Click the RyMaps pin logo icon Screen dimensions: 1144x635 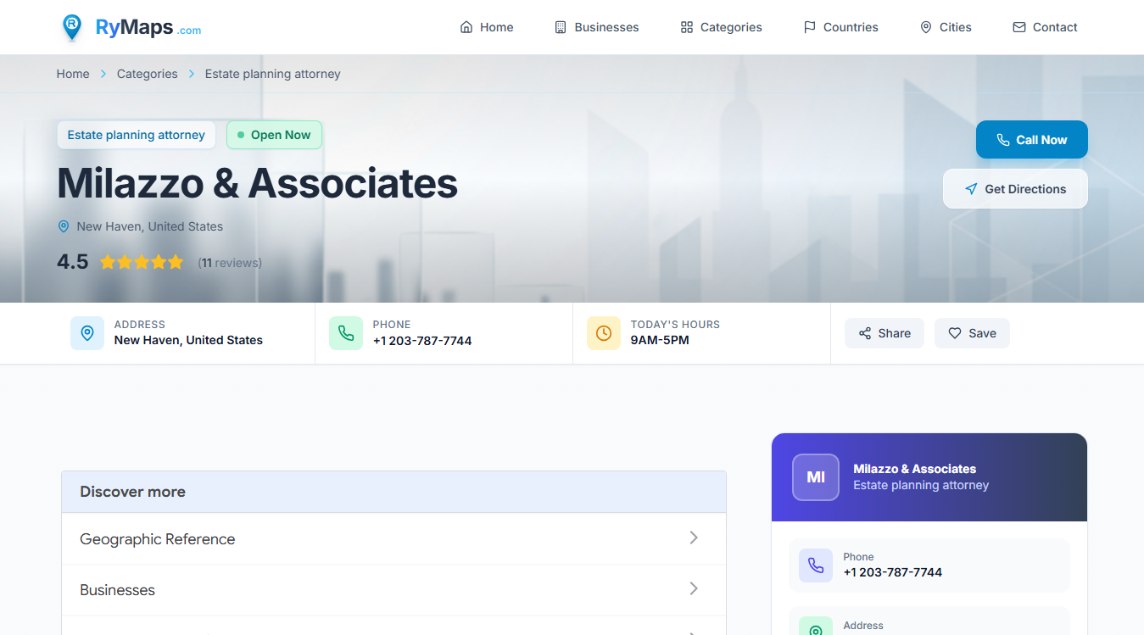[72, 27]
